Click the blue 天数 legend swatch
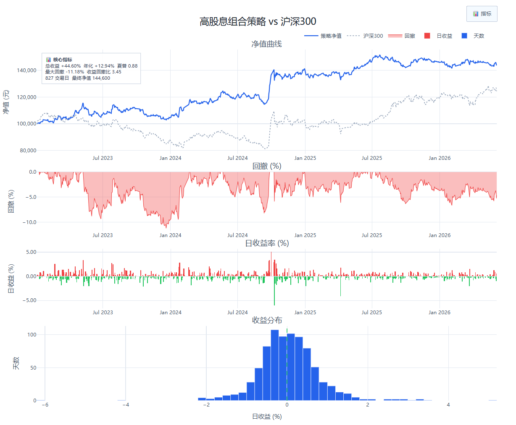The width and height of the screenshot is (516, 425). click(x=464, y=36)
